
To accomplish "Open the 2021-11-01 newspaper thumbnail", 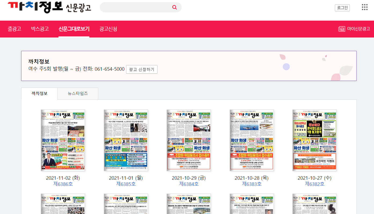I will 126,140.
